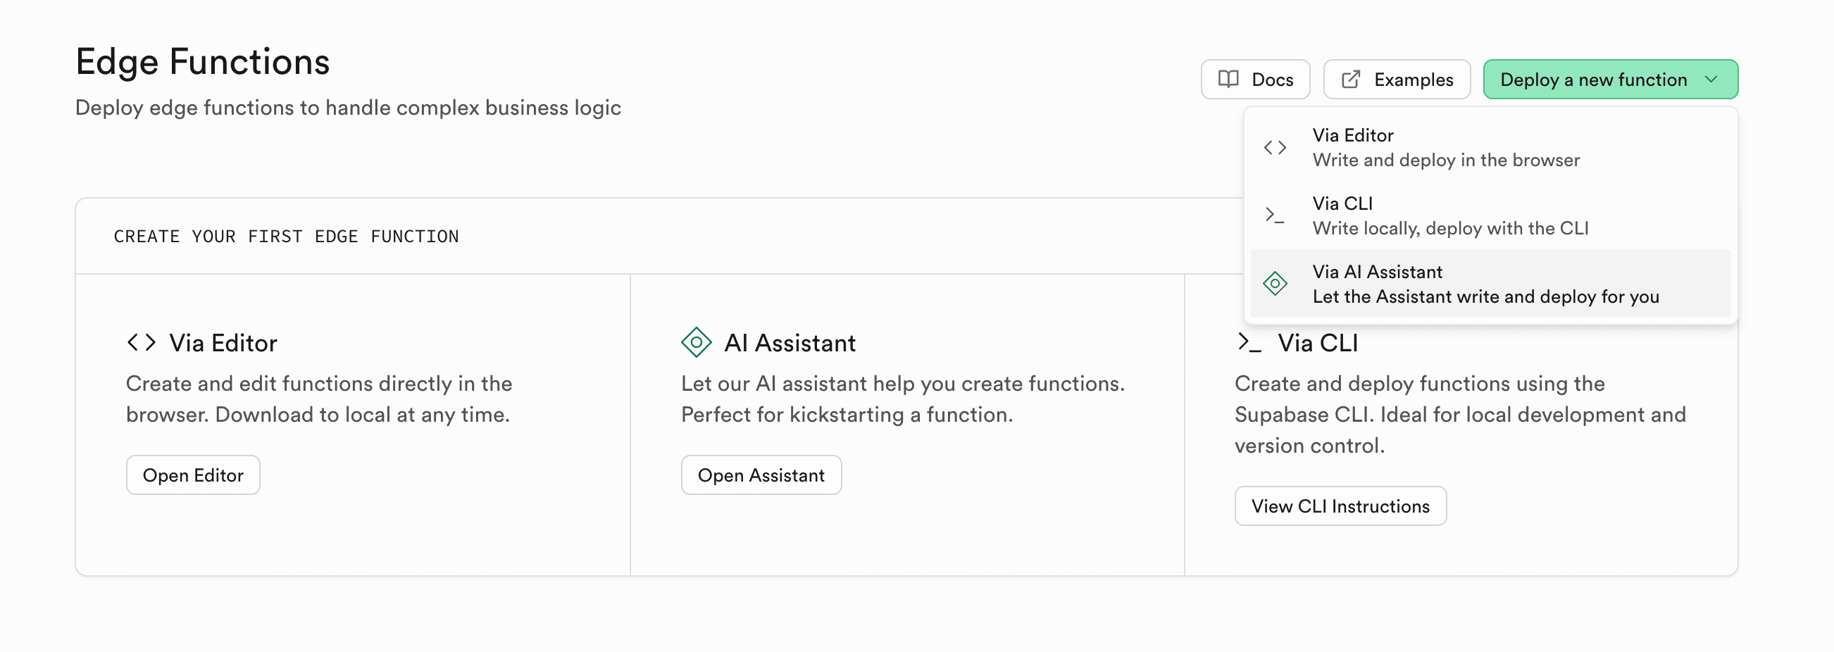Click the code brackets icon on Via Editor card
Viewport: 1834px width, 652px height.
(141, 342)
